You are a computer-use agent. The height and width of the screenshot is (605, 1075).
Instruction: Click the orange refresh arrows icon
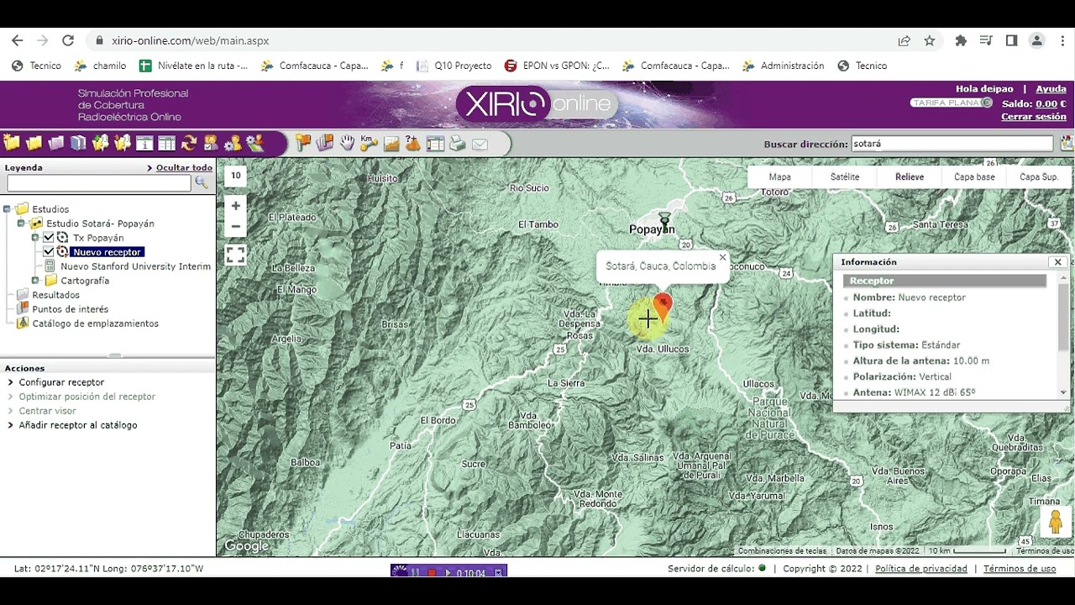[189, 144]
